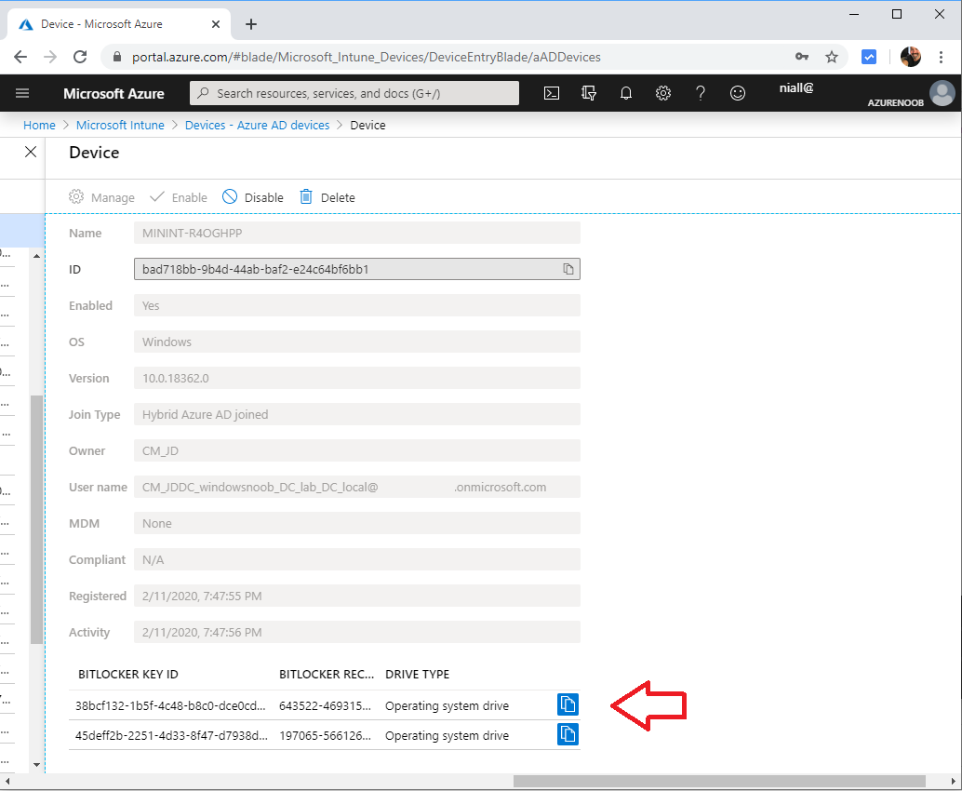This screenshot has height=791, width=962.
Task: Open the Chrome profile picture
Action: tap(911, 57)
